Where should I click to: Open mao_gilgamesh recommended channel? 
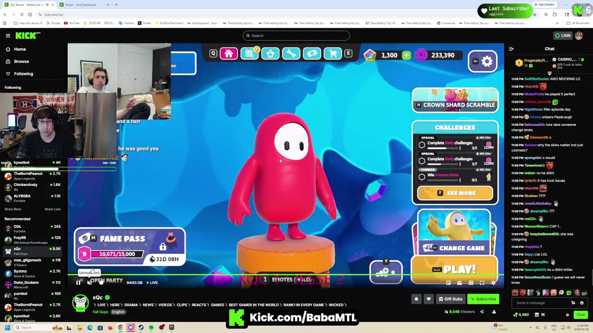tap(32, 262)
